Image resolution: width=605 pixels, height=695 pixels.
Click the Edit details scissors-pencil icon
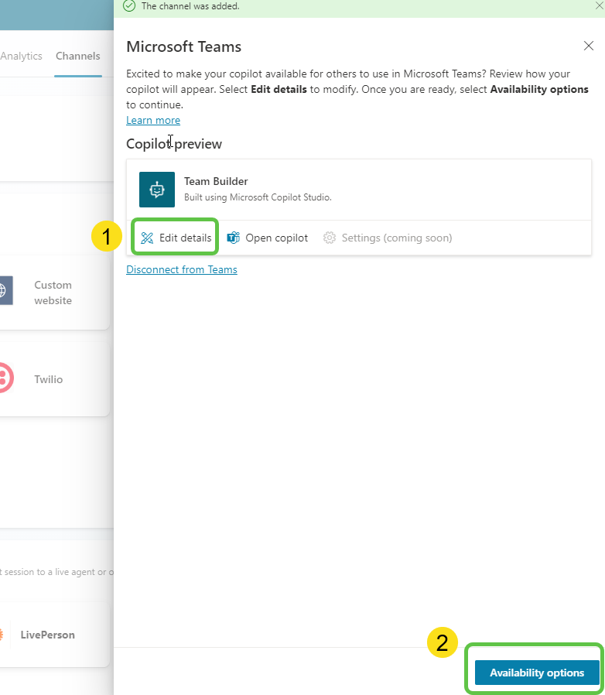147,237
